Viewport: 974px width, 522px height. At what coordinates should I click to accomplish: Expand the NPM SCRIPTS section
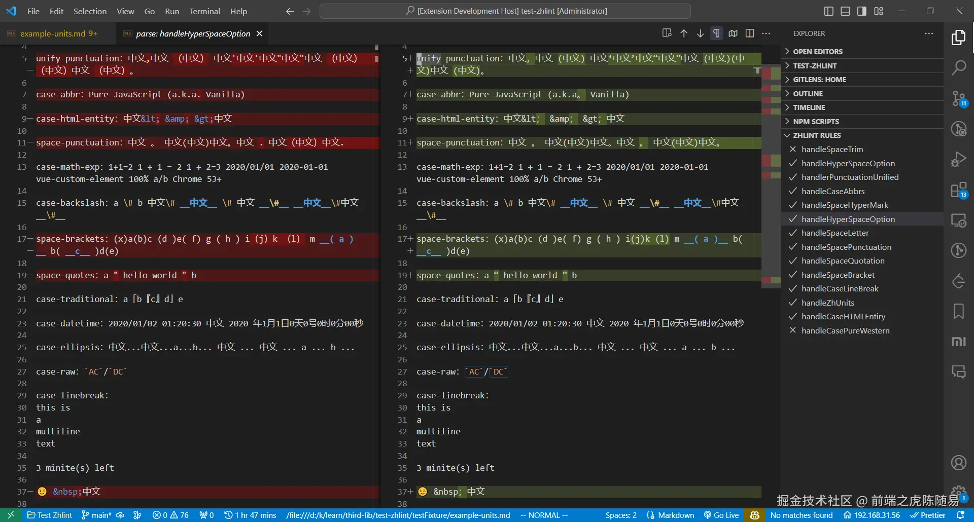pyautogui.click(x=816, y=122)
